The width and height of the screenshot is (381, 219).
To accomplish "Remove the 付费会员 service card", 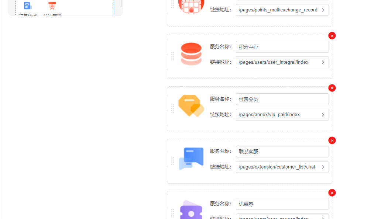I will point(332,88).
